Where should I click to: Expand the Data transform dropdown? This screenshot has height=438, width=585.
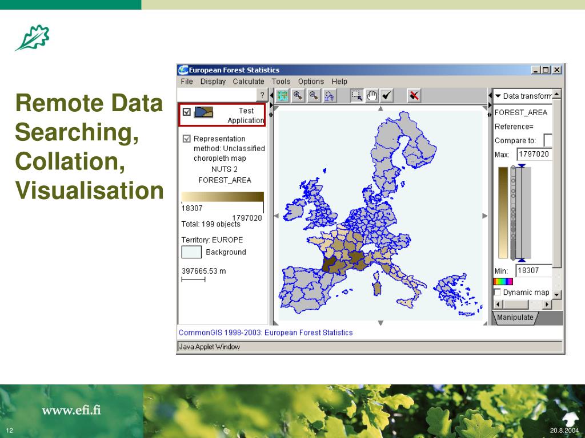(498, 96)
